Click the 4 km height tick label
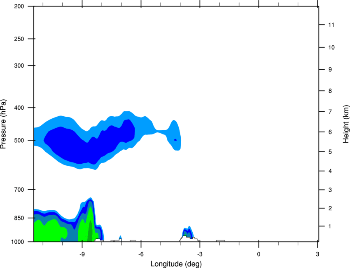The height and width of the screenshot is (268, 350). (330, 171)
